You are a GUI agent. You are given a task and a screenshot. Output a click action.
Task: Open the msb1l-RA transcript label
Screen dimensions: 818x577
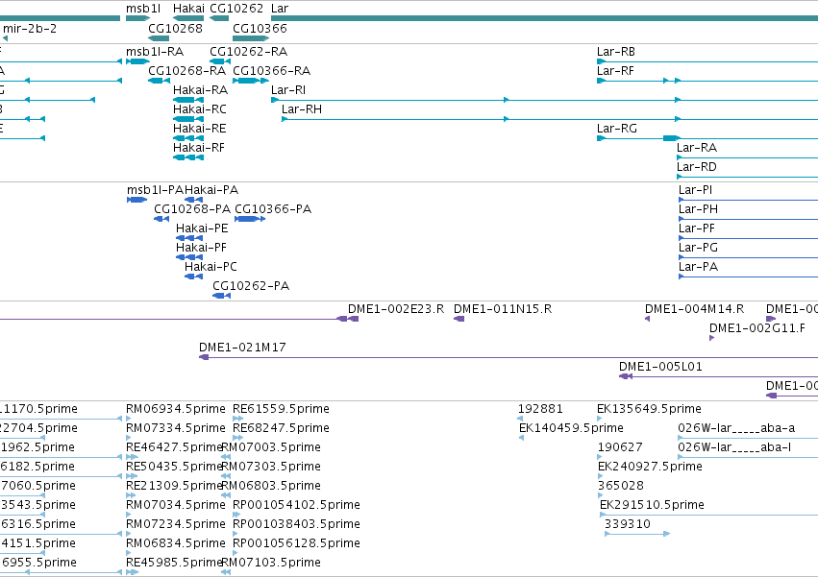point(155,52)
